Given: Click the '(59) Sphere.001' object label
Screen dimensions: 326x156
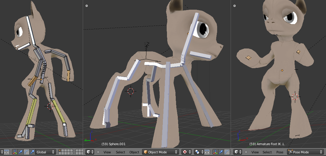Looking at the screenshot, I should pyautogui.click(x=113, y=144).
